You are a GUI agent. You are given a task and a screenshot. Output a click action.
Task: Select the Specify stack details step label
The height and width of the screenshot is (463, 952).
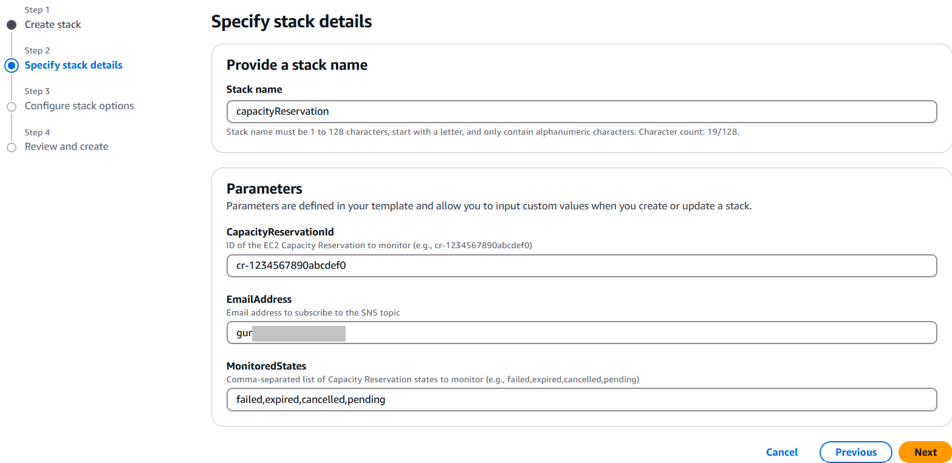coord(74,66)
